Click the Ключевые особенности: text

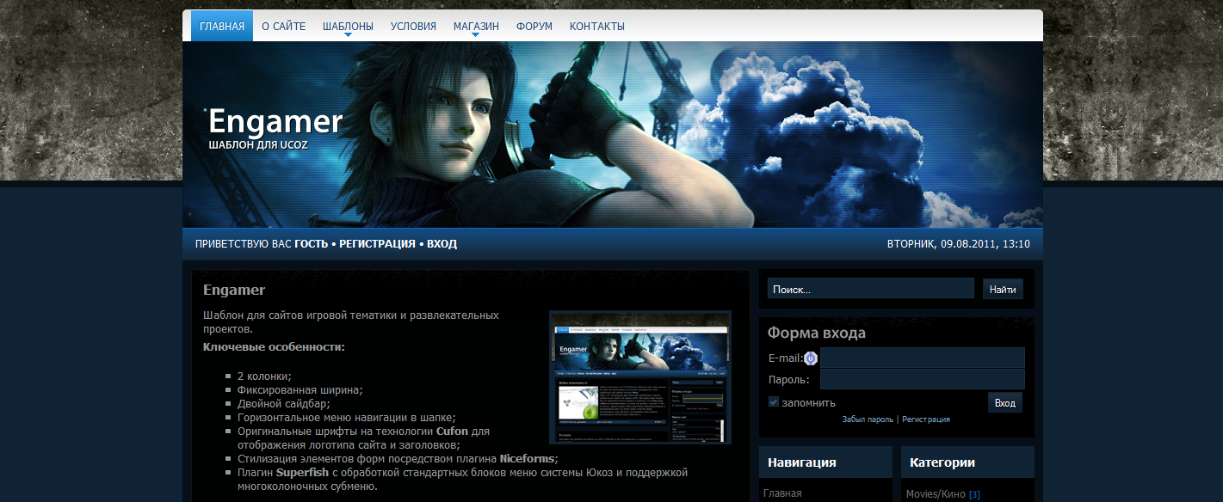(x=274, y=346)
